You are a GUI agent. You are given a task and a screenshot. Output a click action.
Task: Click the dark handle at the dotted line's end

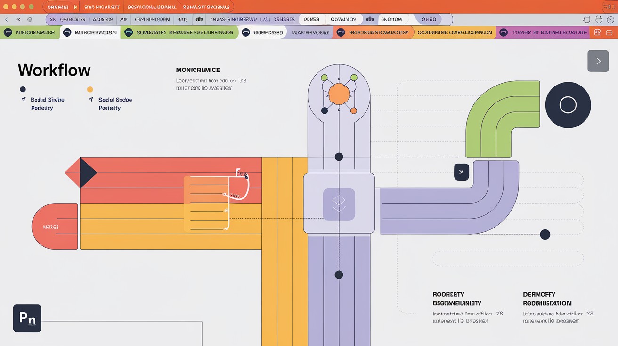coord(545,234)
